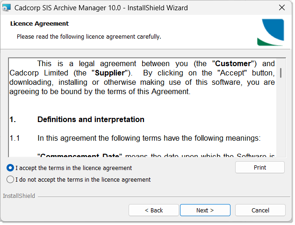Click the InstallShield label at bottom left
Viewport: 295px width, 225px height.
click(x=19, y=196)
